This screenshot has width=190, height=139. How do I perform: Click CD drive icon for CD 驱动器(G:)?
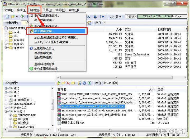click(11, 100)
